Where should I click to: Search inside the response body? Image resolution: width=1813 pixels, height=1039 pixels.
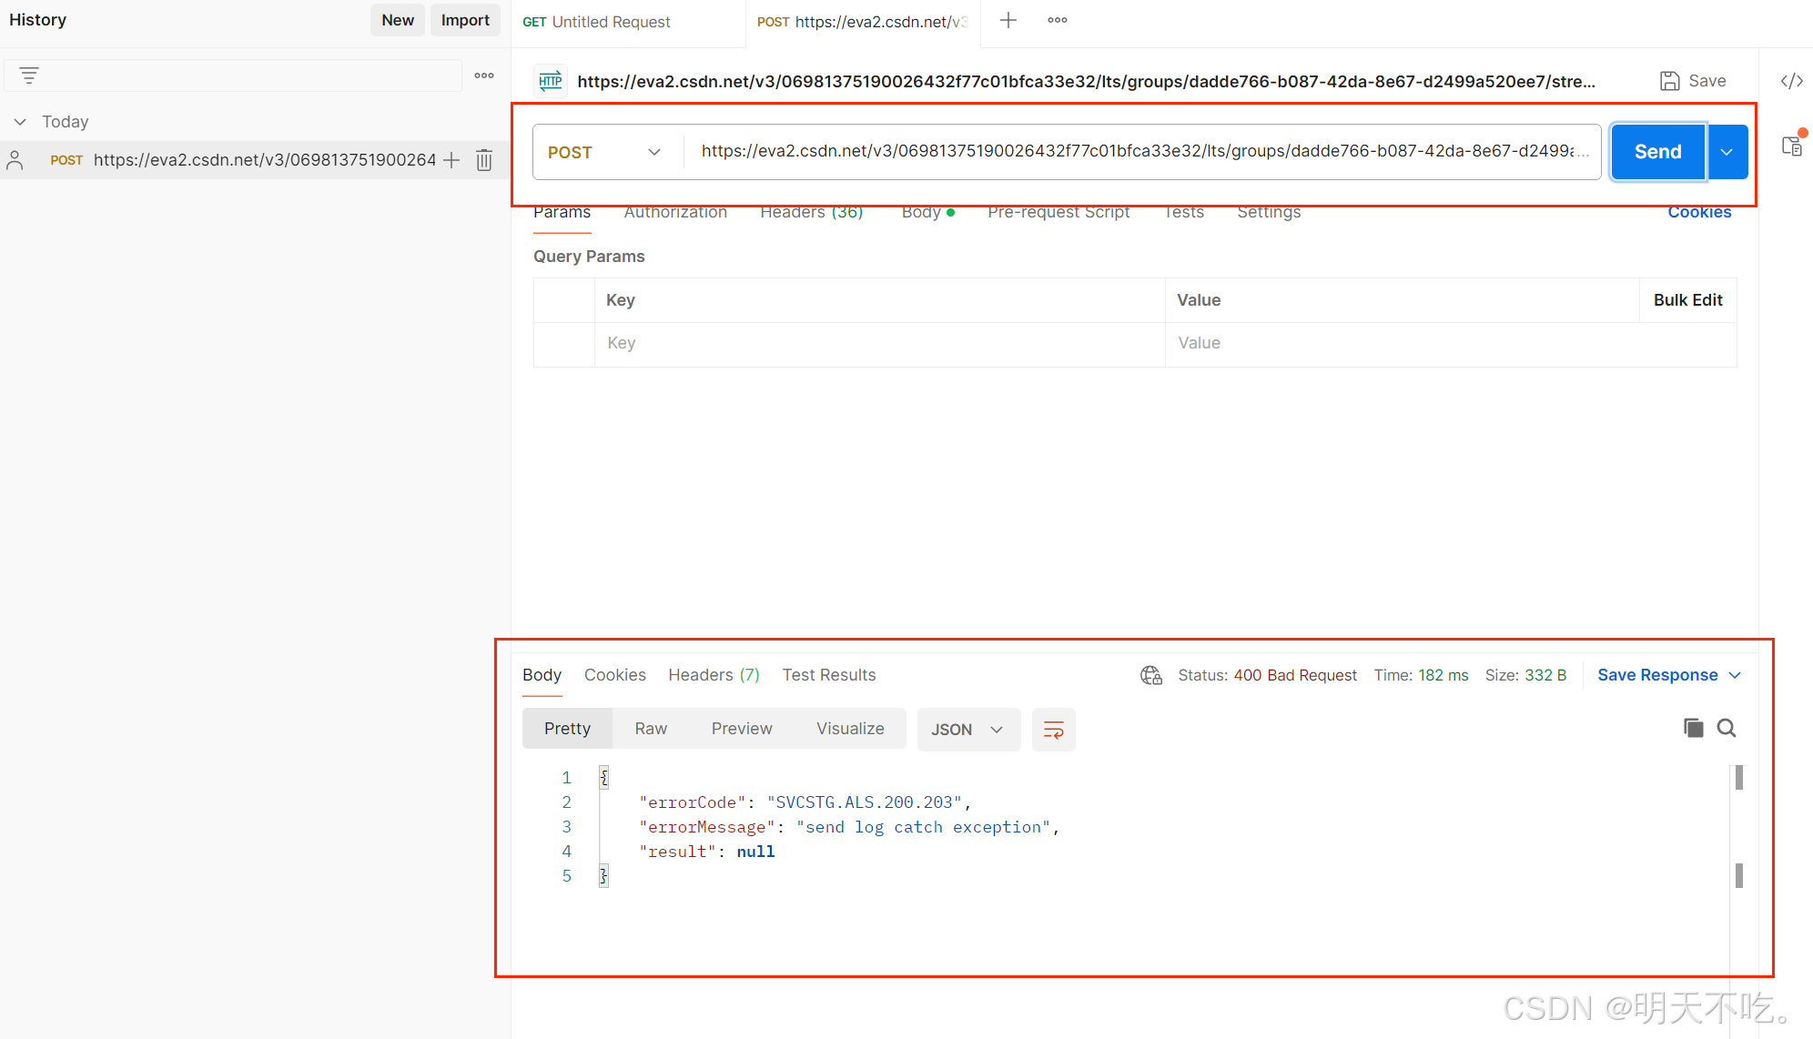pos(1727,728)
